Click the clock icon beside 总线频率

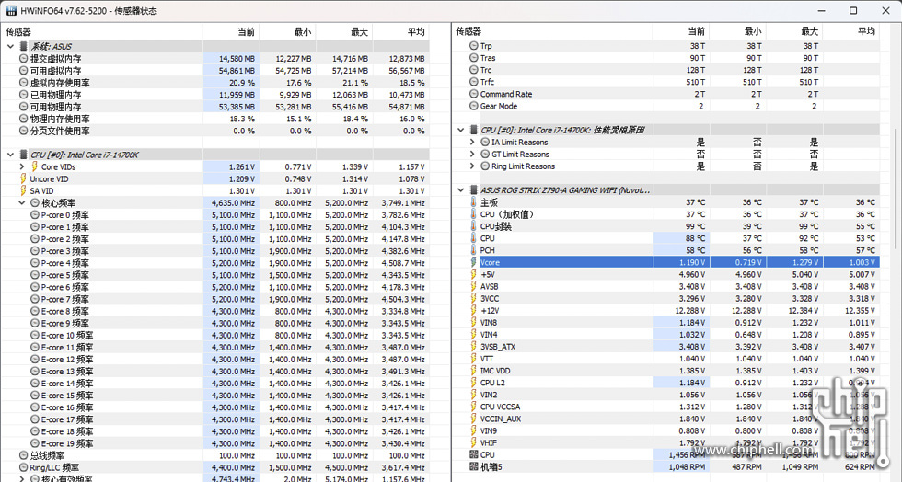[x=24, y=455]
